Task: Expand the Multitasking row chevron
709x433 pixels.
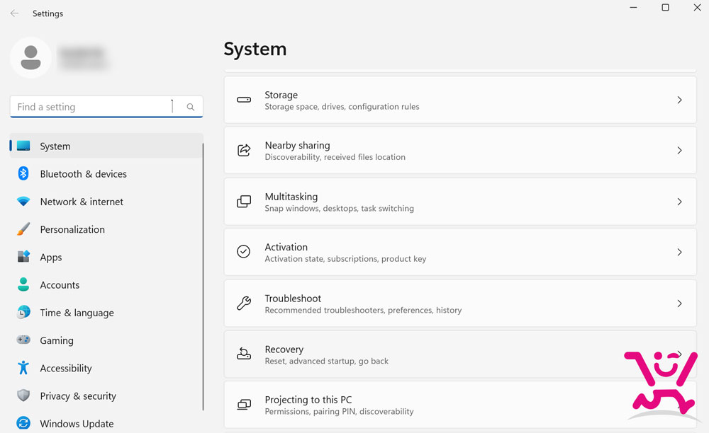Action: click(x=679, y=202)
